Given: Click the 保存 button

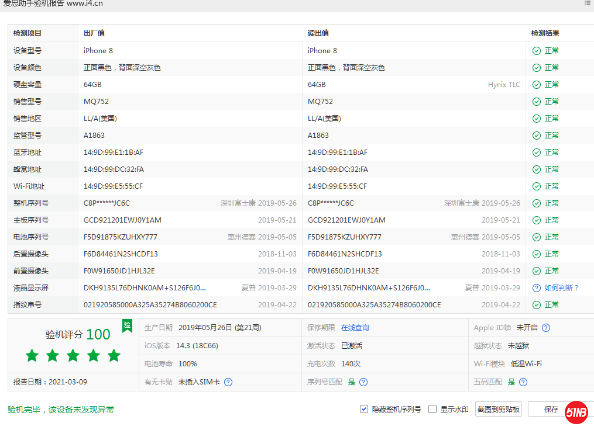Looking at the screenshot, I should [x=551, y=409].
